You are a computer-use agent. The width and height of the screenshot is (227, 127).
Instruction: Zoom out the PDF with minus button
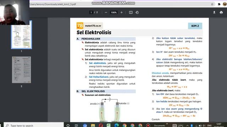[106, 13]
